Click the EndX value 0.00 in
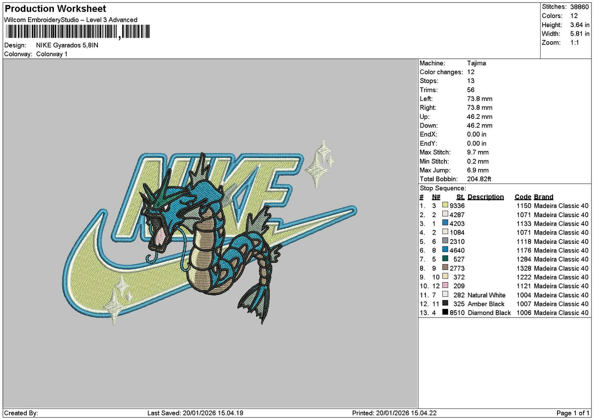The image size is (594, 420). pyautogui.click(x=476, y=134)
